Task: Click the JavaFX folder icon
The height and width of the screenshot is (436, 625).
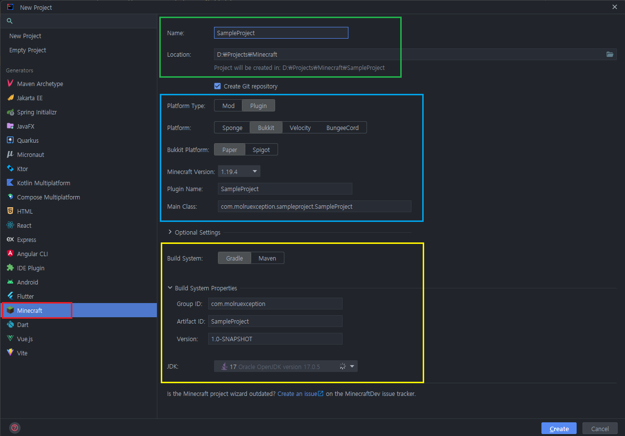Action: (10, 126)
